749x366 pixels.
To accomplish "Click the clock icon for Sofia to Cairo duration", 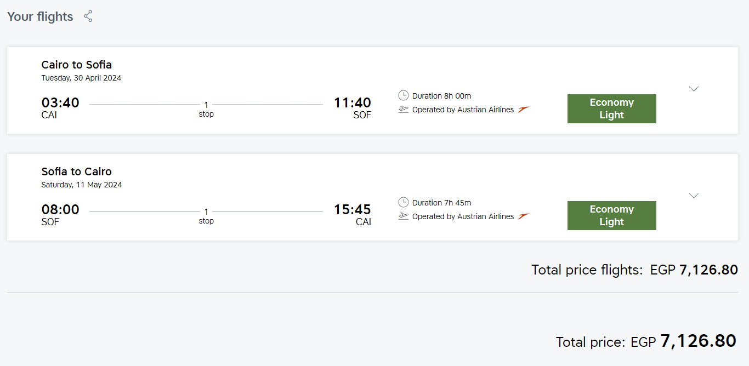I will click(x=404, y=203).
